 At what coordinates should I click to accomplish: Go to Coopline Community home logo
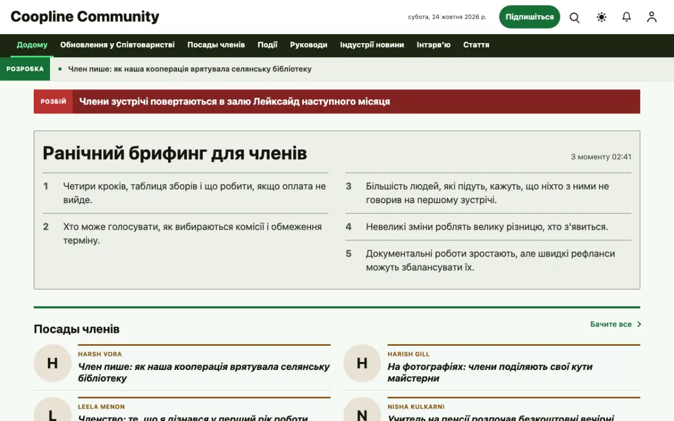[85, 17]
